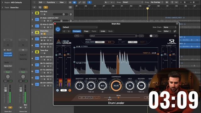The width and height of the screenshot is (201, 113).
Task: Select DUAL MONO process mode
Action: (x=90, y=42)
